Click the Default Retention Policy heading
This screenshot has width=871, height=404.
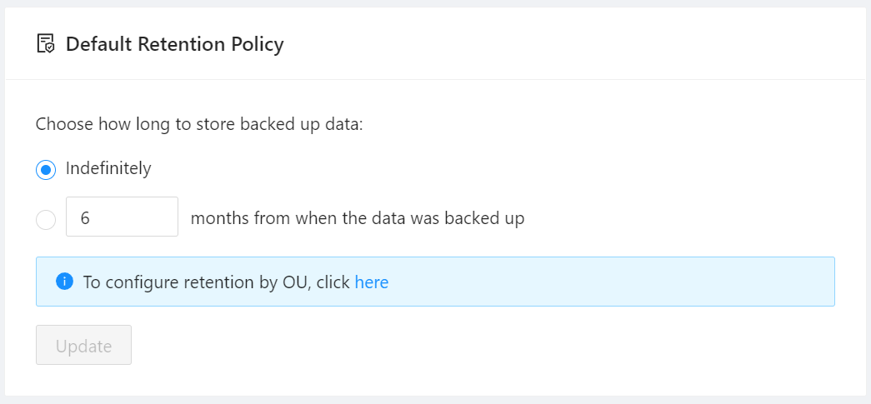tap(174, 44)
